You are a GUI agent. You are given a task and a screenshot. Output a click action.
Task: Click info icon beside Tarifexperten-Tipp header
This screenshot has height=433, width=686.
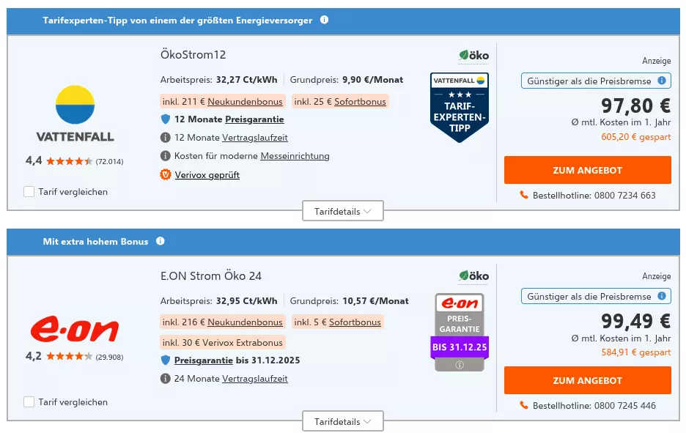324,20
